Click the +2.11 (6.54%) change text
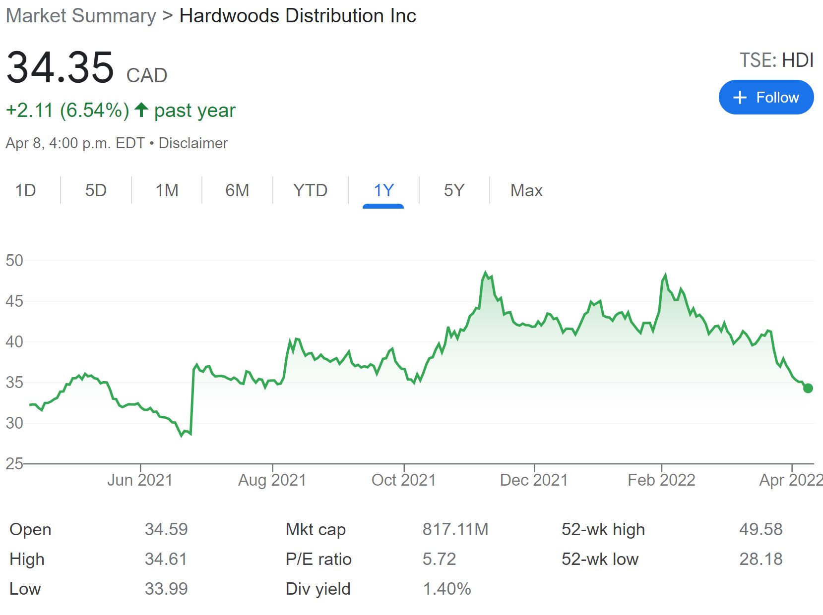The image size is (823, 615). click(67, 111)
